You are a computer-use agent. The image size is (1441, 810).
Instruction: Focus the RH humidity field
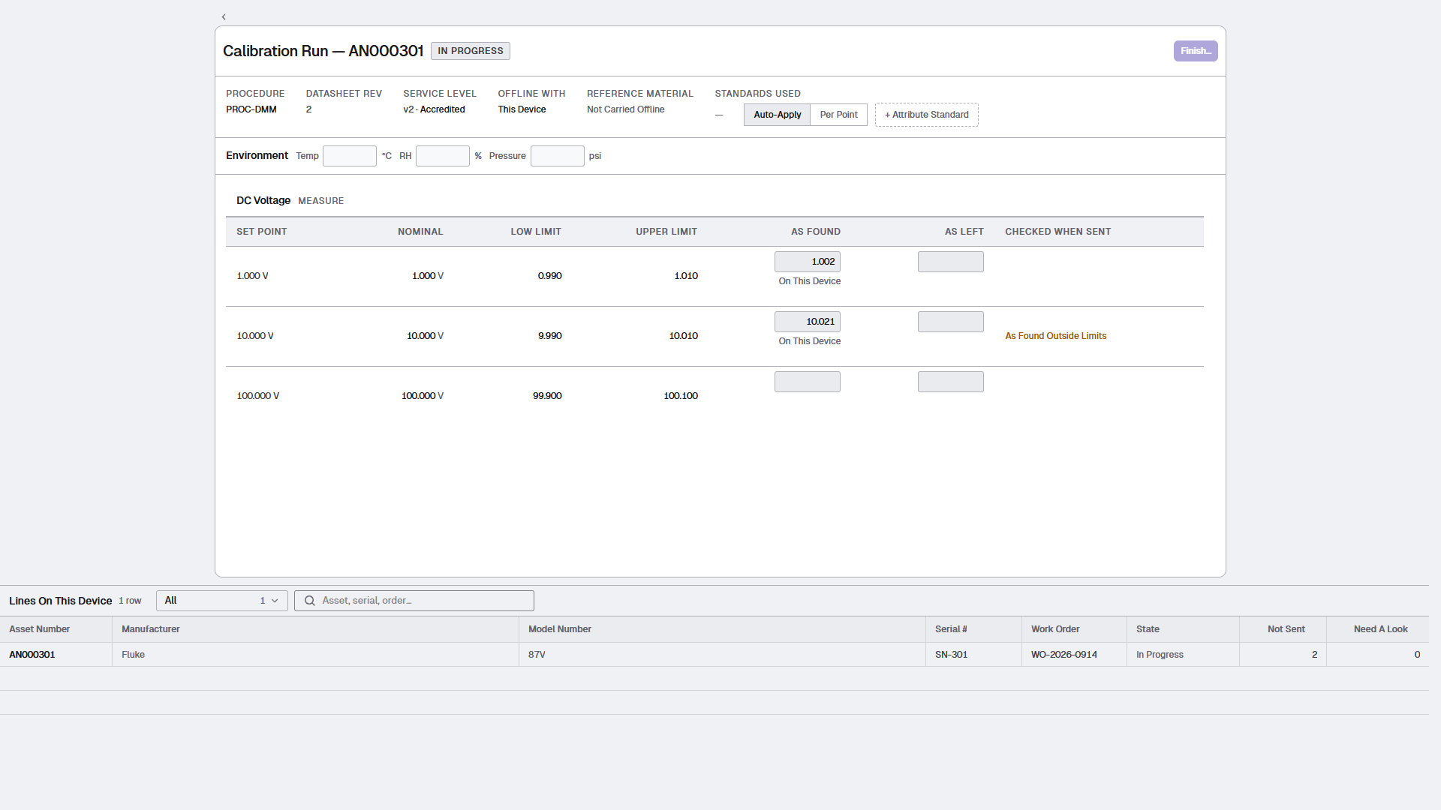click(x=443, y=156)
